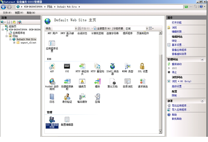Open MIME 类型 feature
Viewport: 208px width, 142px height.
point(128,66)
